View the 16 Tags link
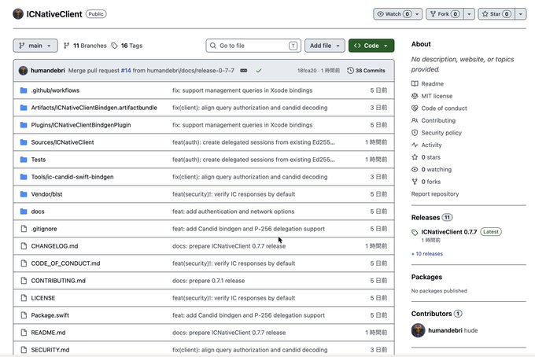535x357 pixels. [x=127, y=46]
